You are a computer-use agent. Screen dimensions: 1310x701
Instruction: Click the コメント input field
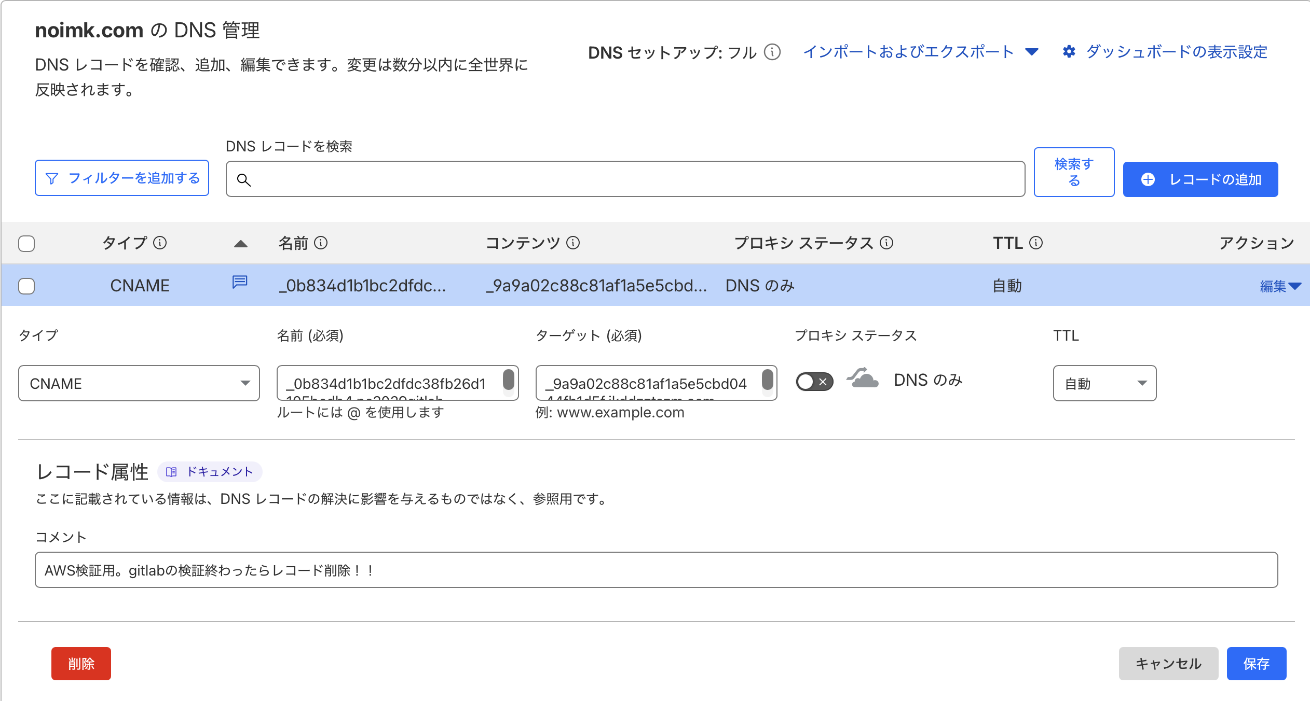click(656, 570)
